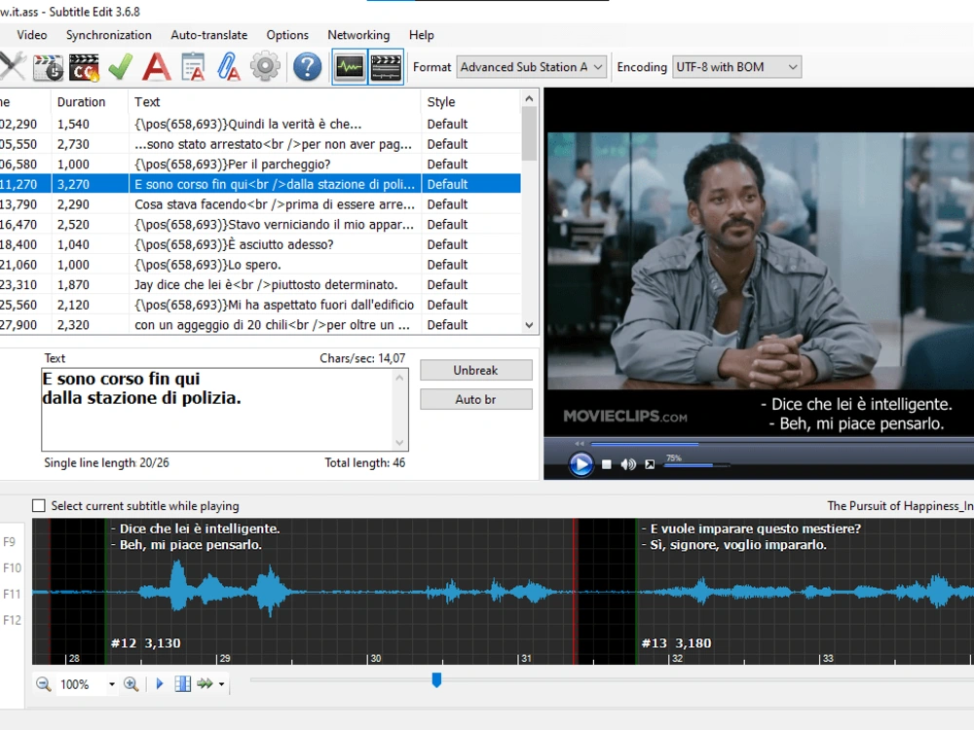This screenshot has height=730, width=974.
Task: Zoom out the waveform
Action: [43, 684]
